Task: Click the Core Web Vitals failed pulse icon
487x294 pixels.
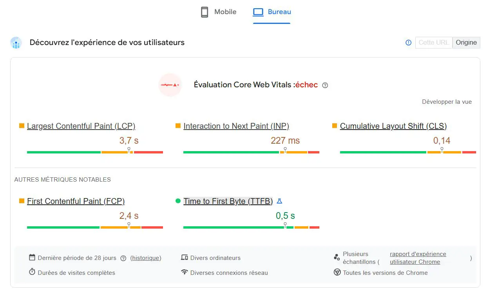Action: click(170, 85)
